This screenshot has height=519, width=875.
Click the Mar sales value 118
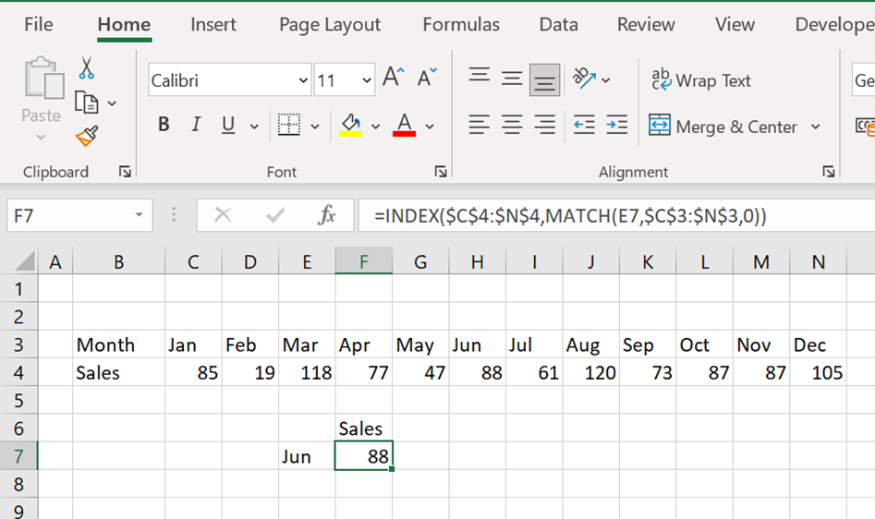(x=307, y=372)
